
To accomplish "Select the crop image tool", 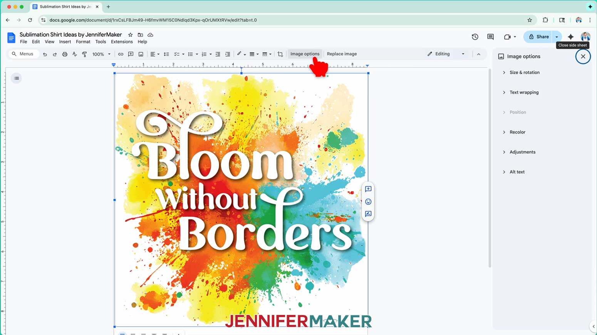I will click(x=280, y=54).
